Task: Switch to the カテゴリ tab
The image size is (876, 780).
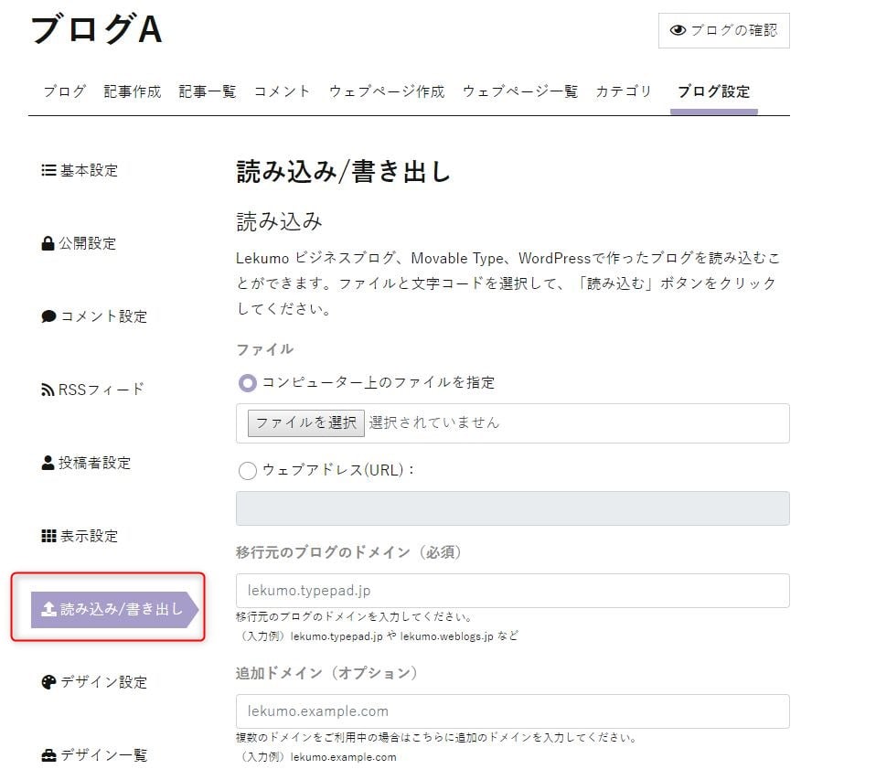Action: click(624, 91)
